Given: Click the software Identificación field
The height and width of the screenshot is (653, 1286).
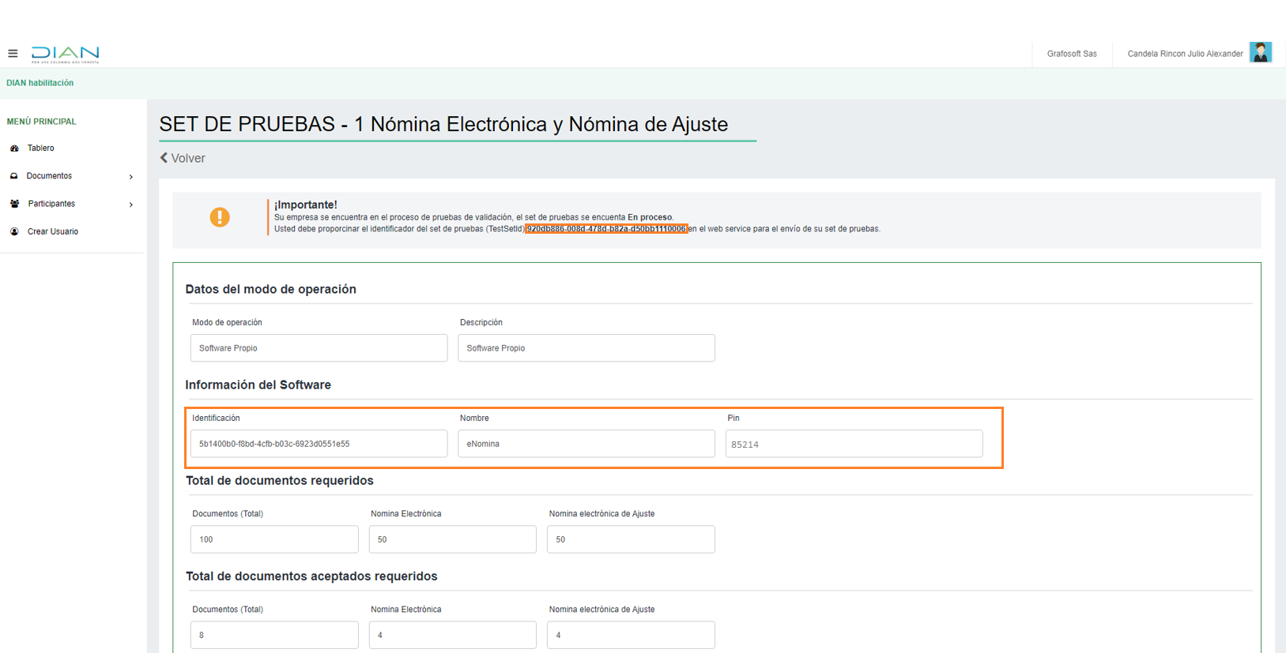Looking at the screenshot, I should click(x=319, y=444).
